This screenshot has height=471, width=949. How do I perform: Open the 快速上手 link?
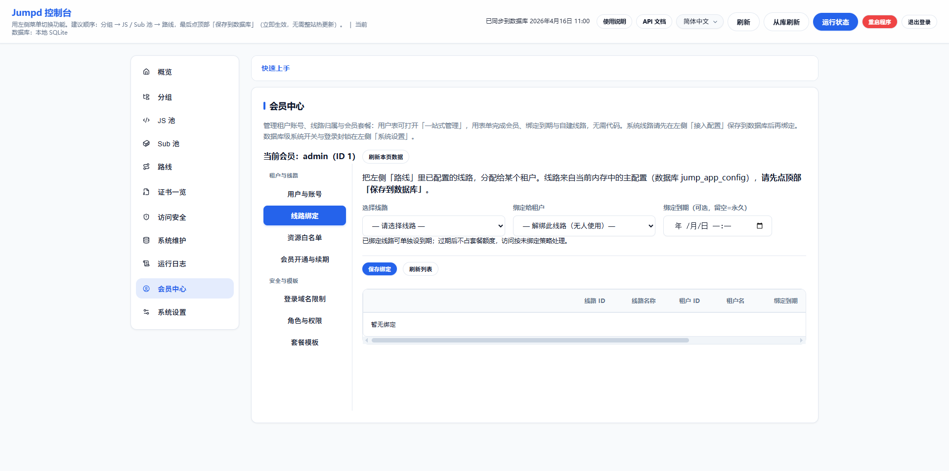(x=275, y=68)
